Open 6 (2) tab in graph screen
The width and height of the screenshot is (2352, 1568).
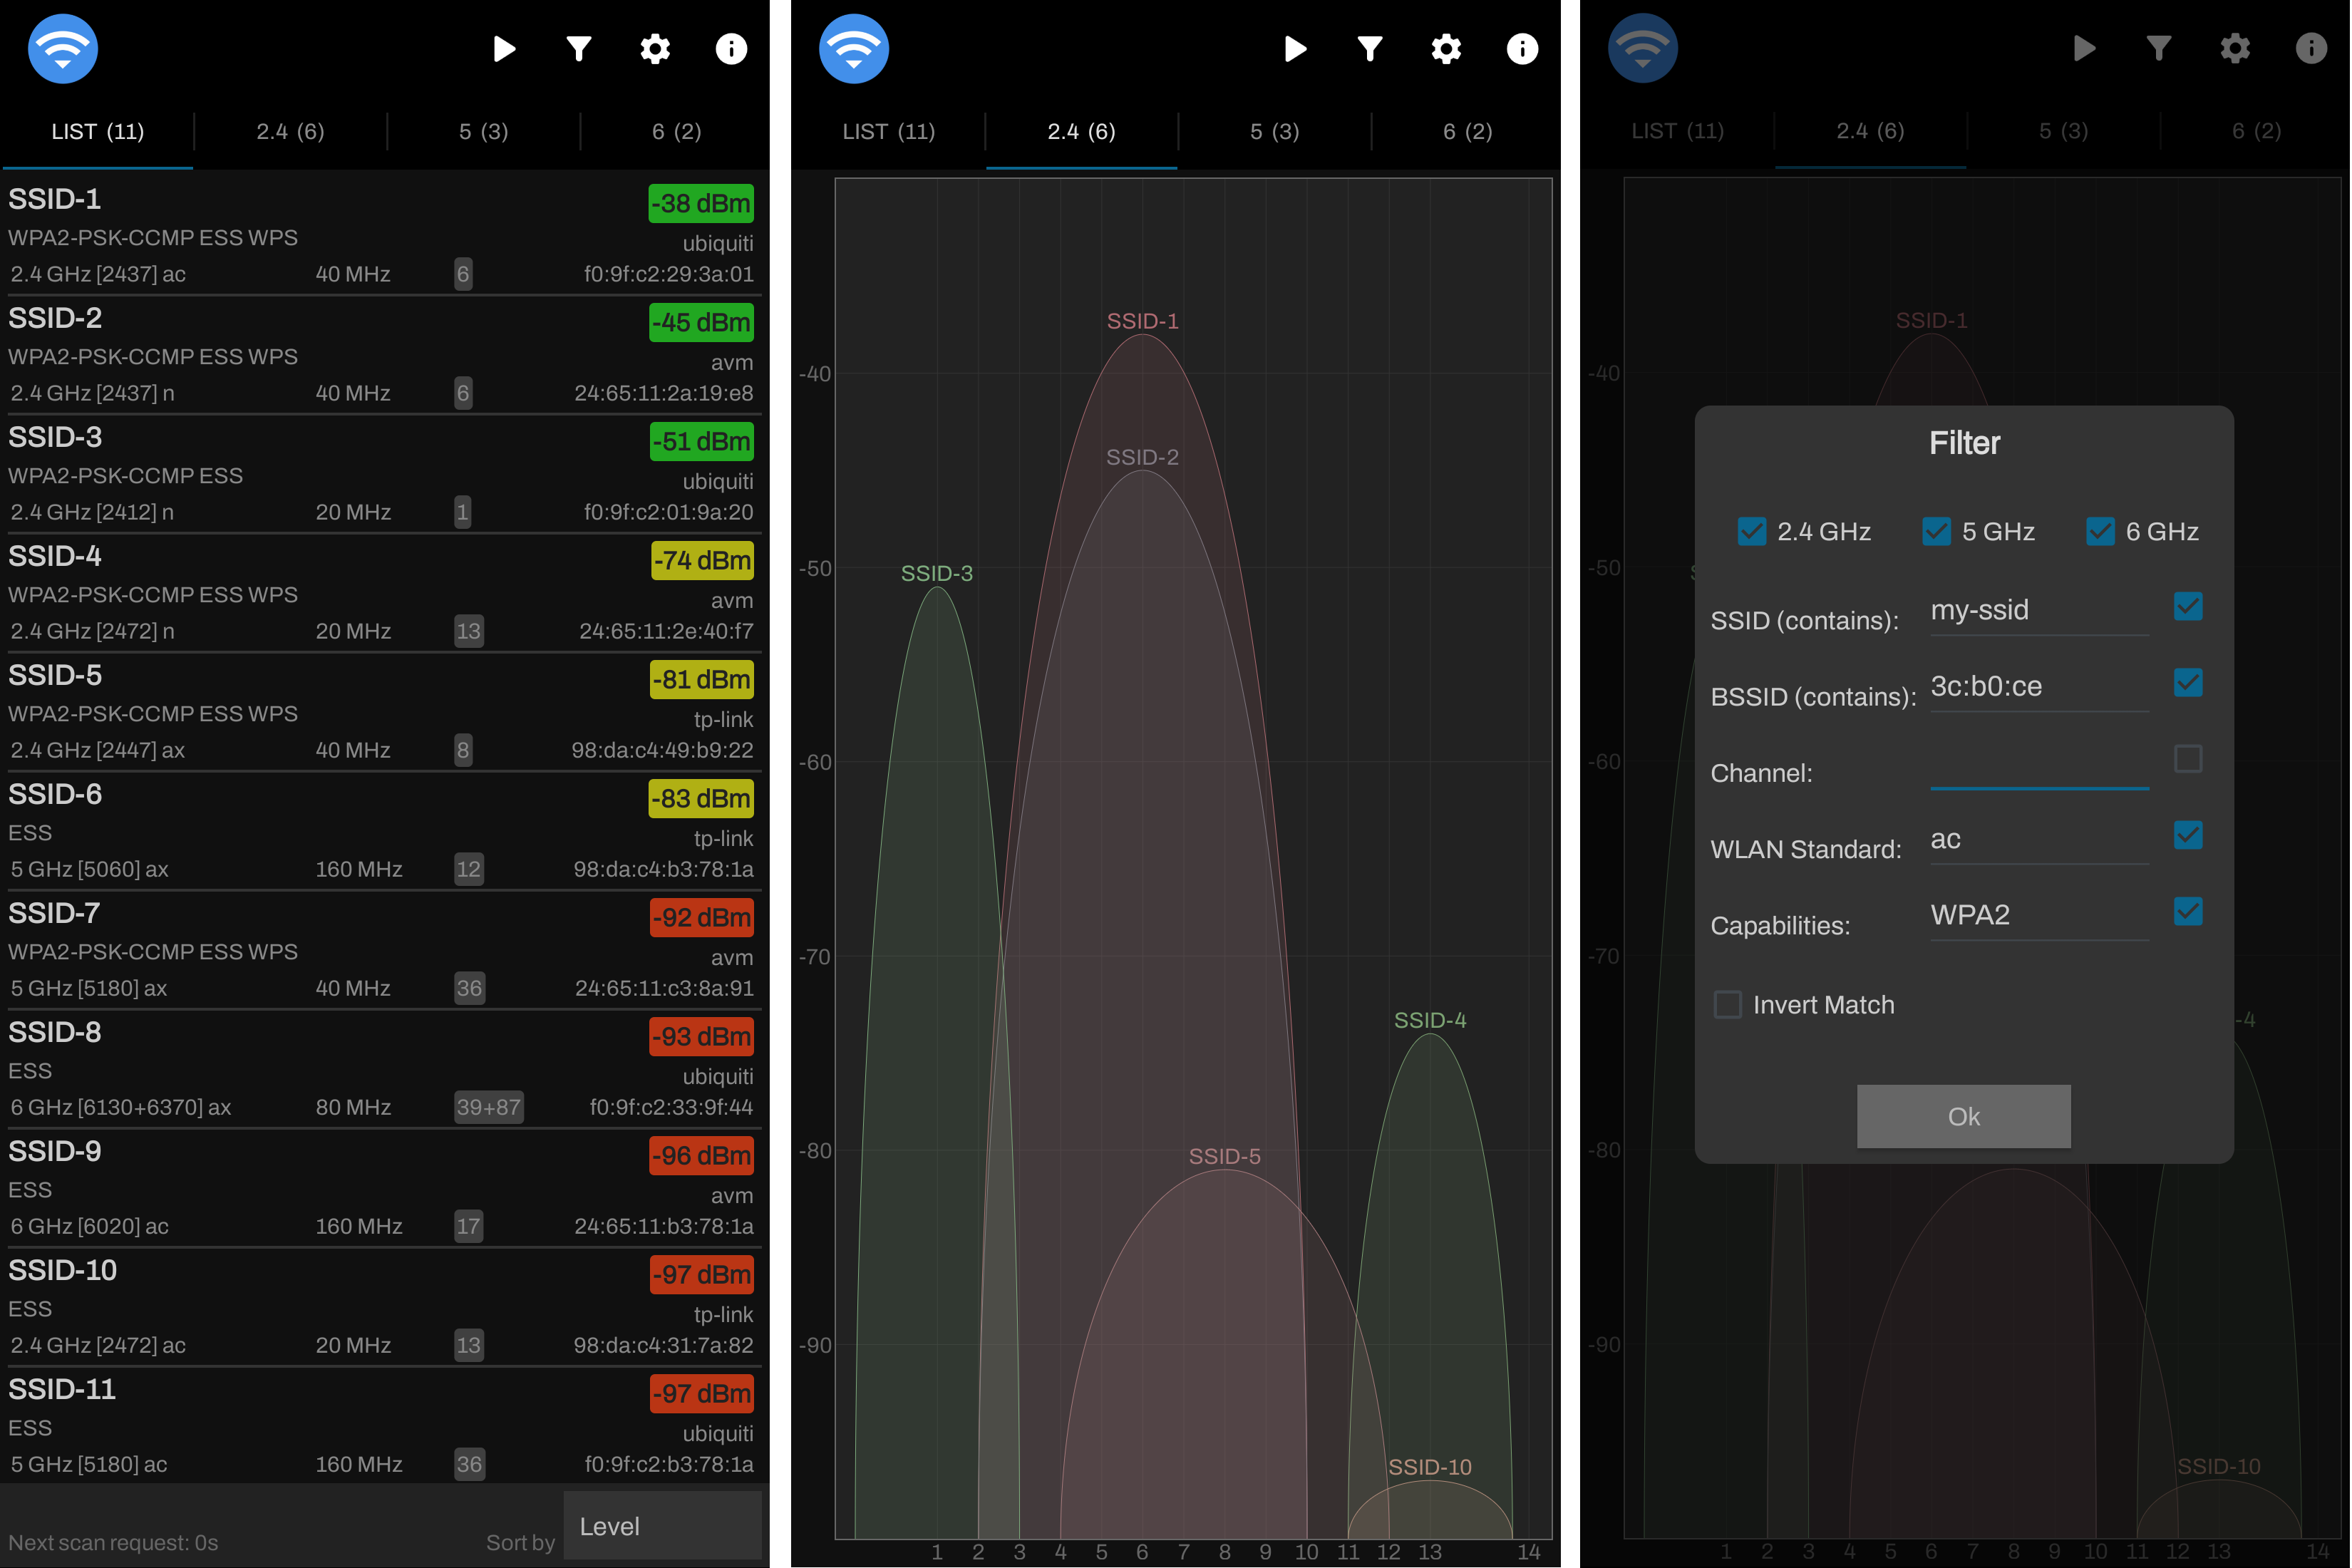click(x=1467, y=132)
